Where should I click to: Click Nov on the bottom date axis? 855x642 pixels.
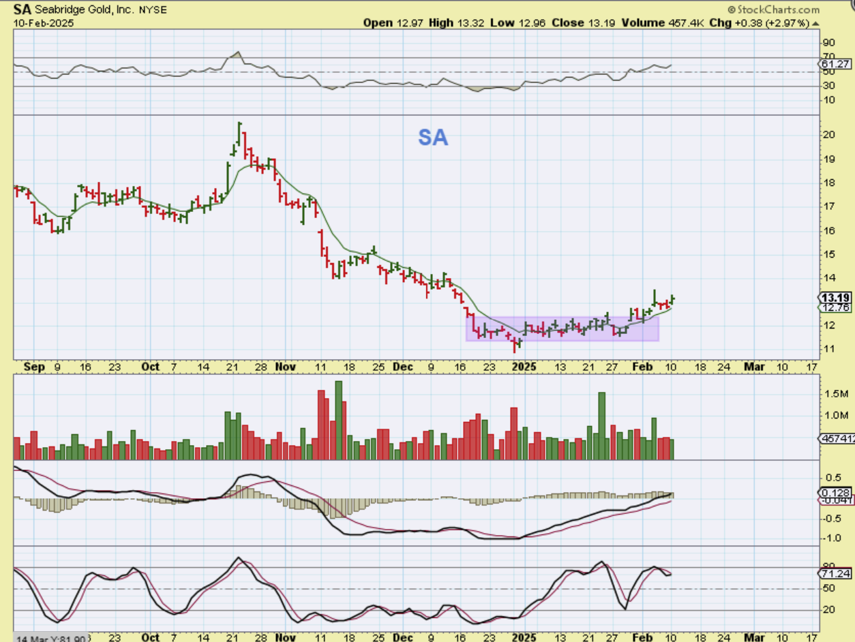[285, 637]
